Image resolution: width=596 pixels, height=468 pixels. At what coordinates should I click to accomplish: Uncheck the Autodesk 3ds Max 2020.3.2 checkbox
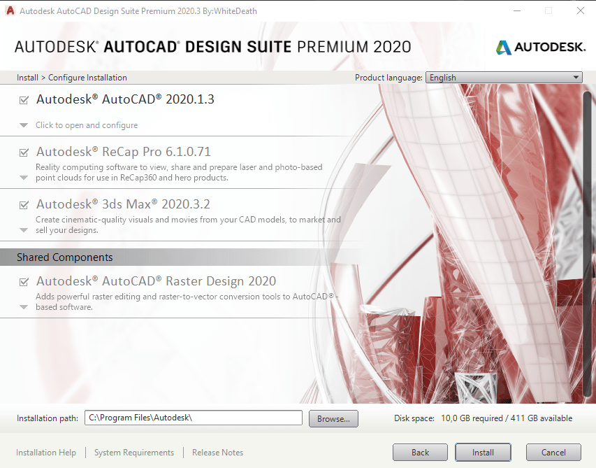pos(24,205)
